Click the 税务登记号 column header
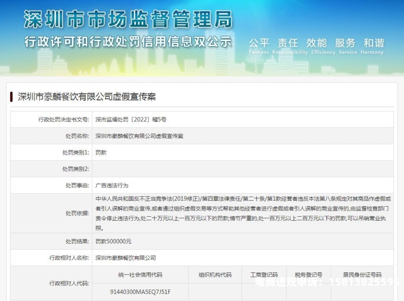404x301 pixels. click(x=308, y=274)
